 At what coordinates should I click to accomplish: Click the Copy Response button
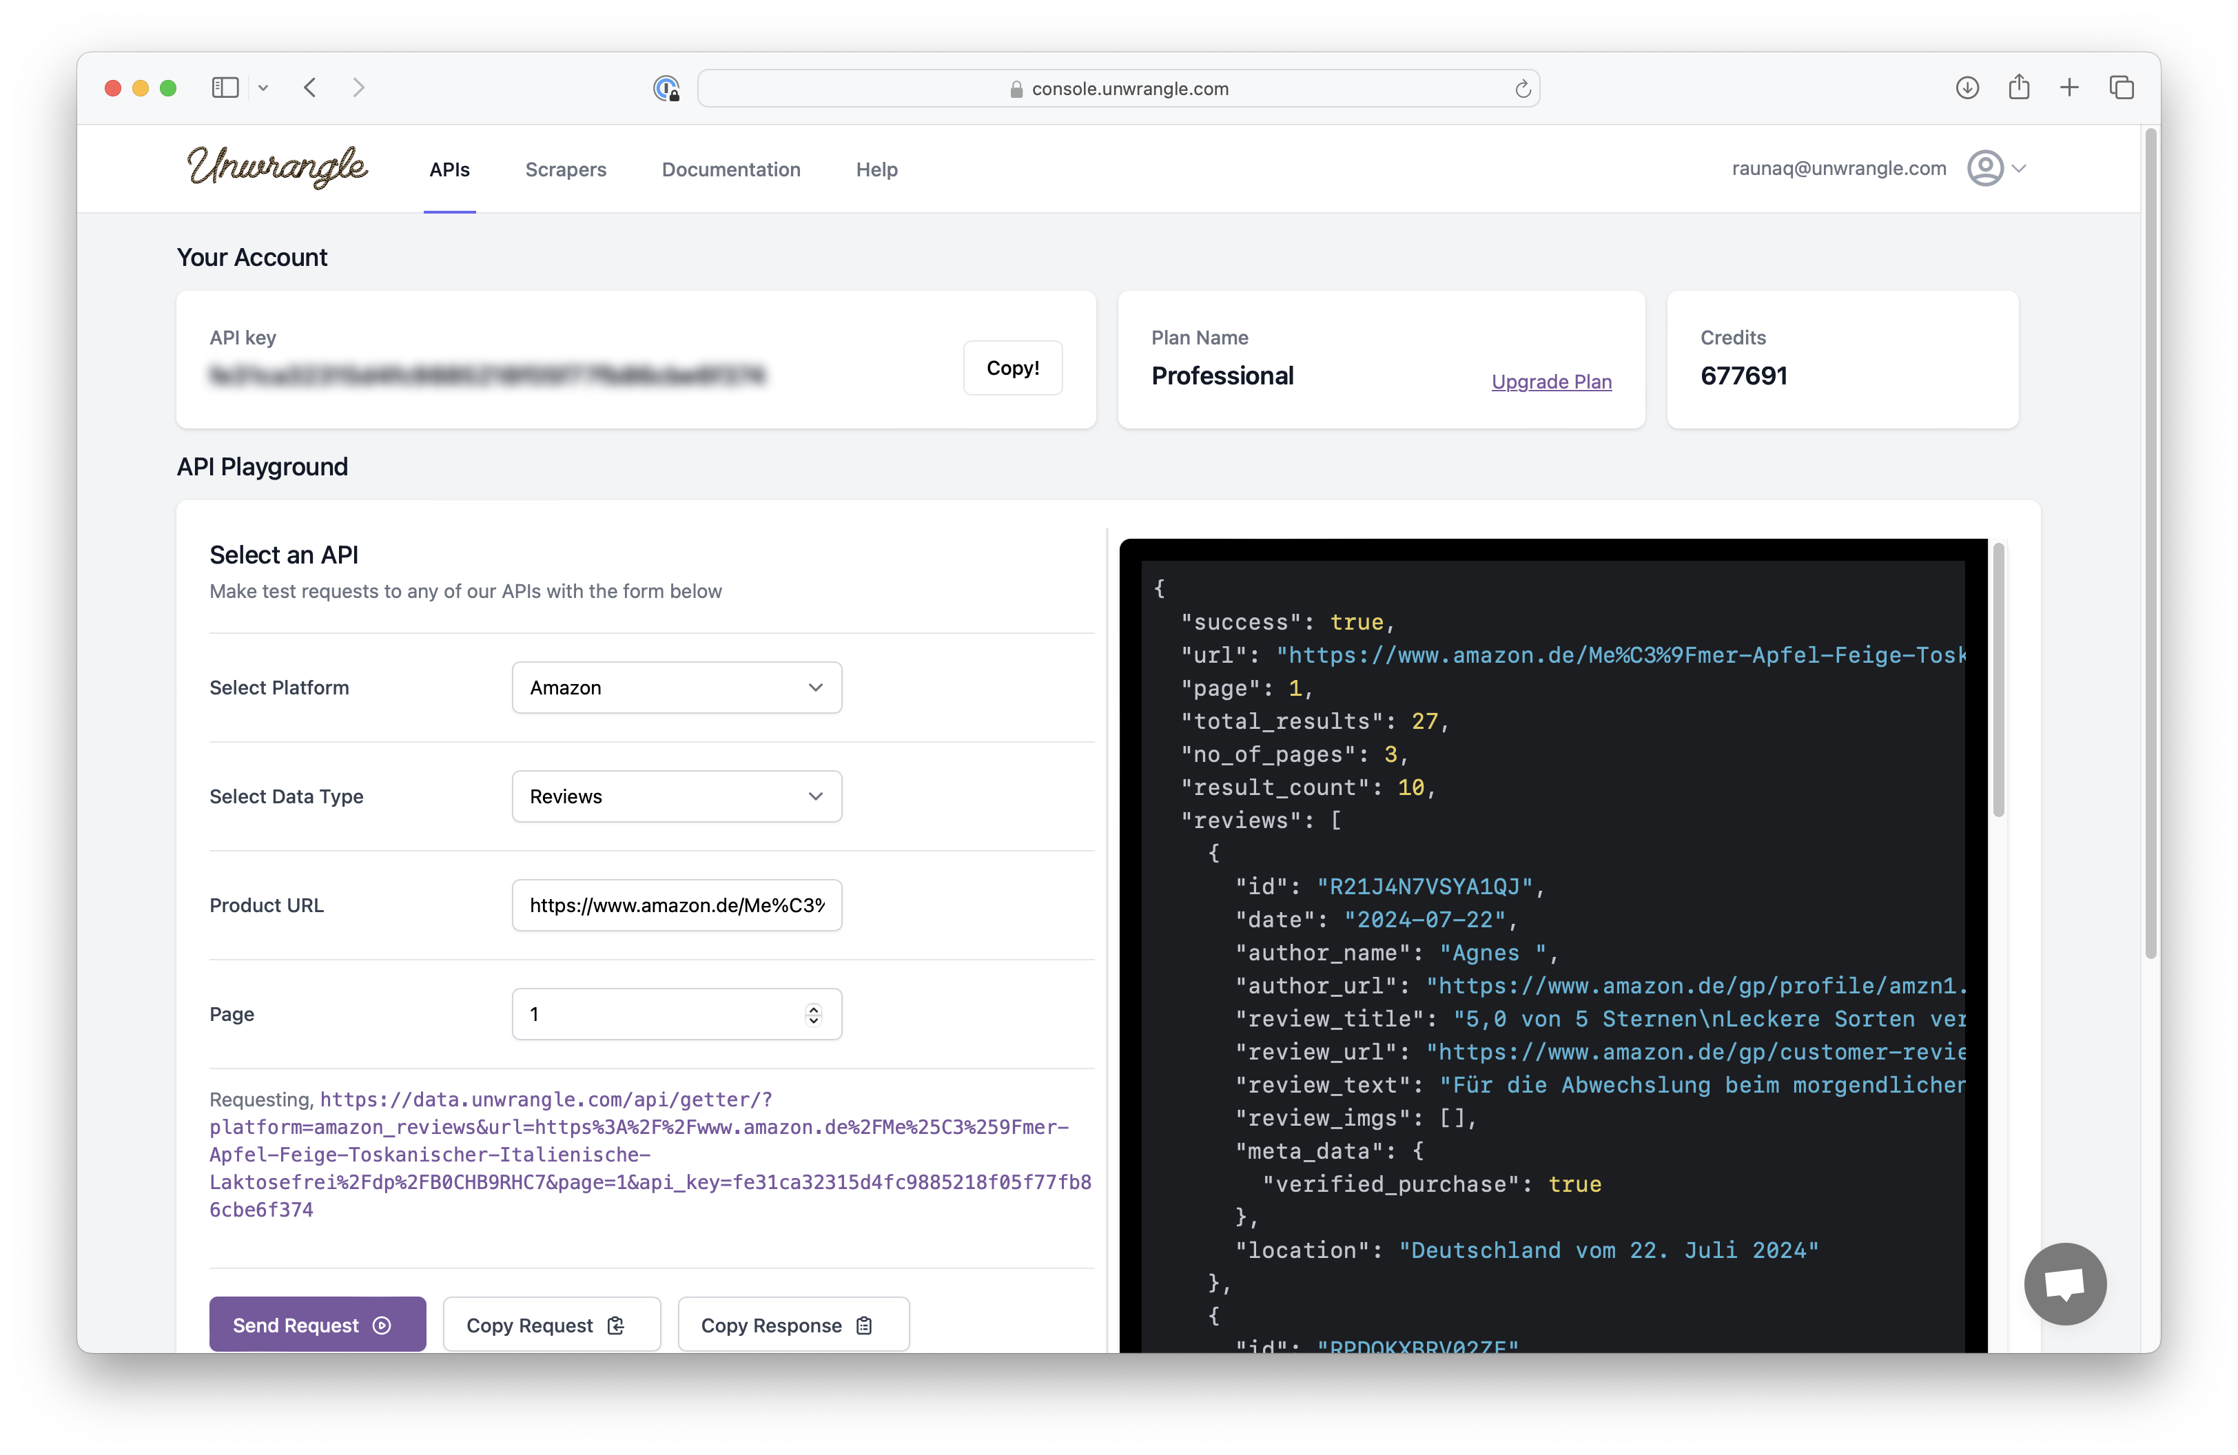coord(792,1324)
